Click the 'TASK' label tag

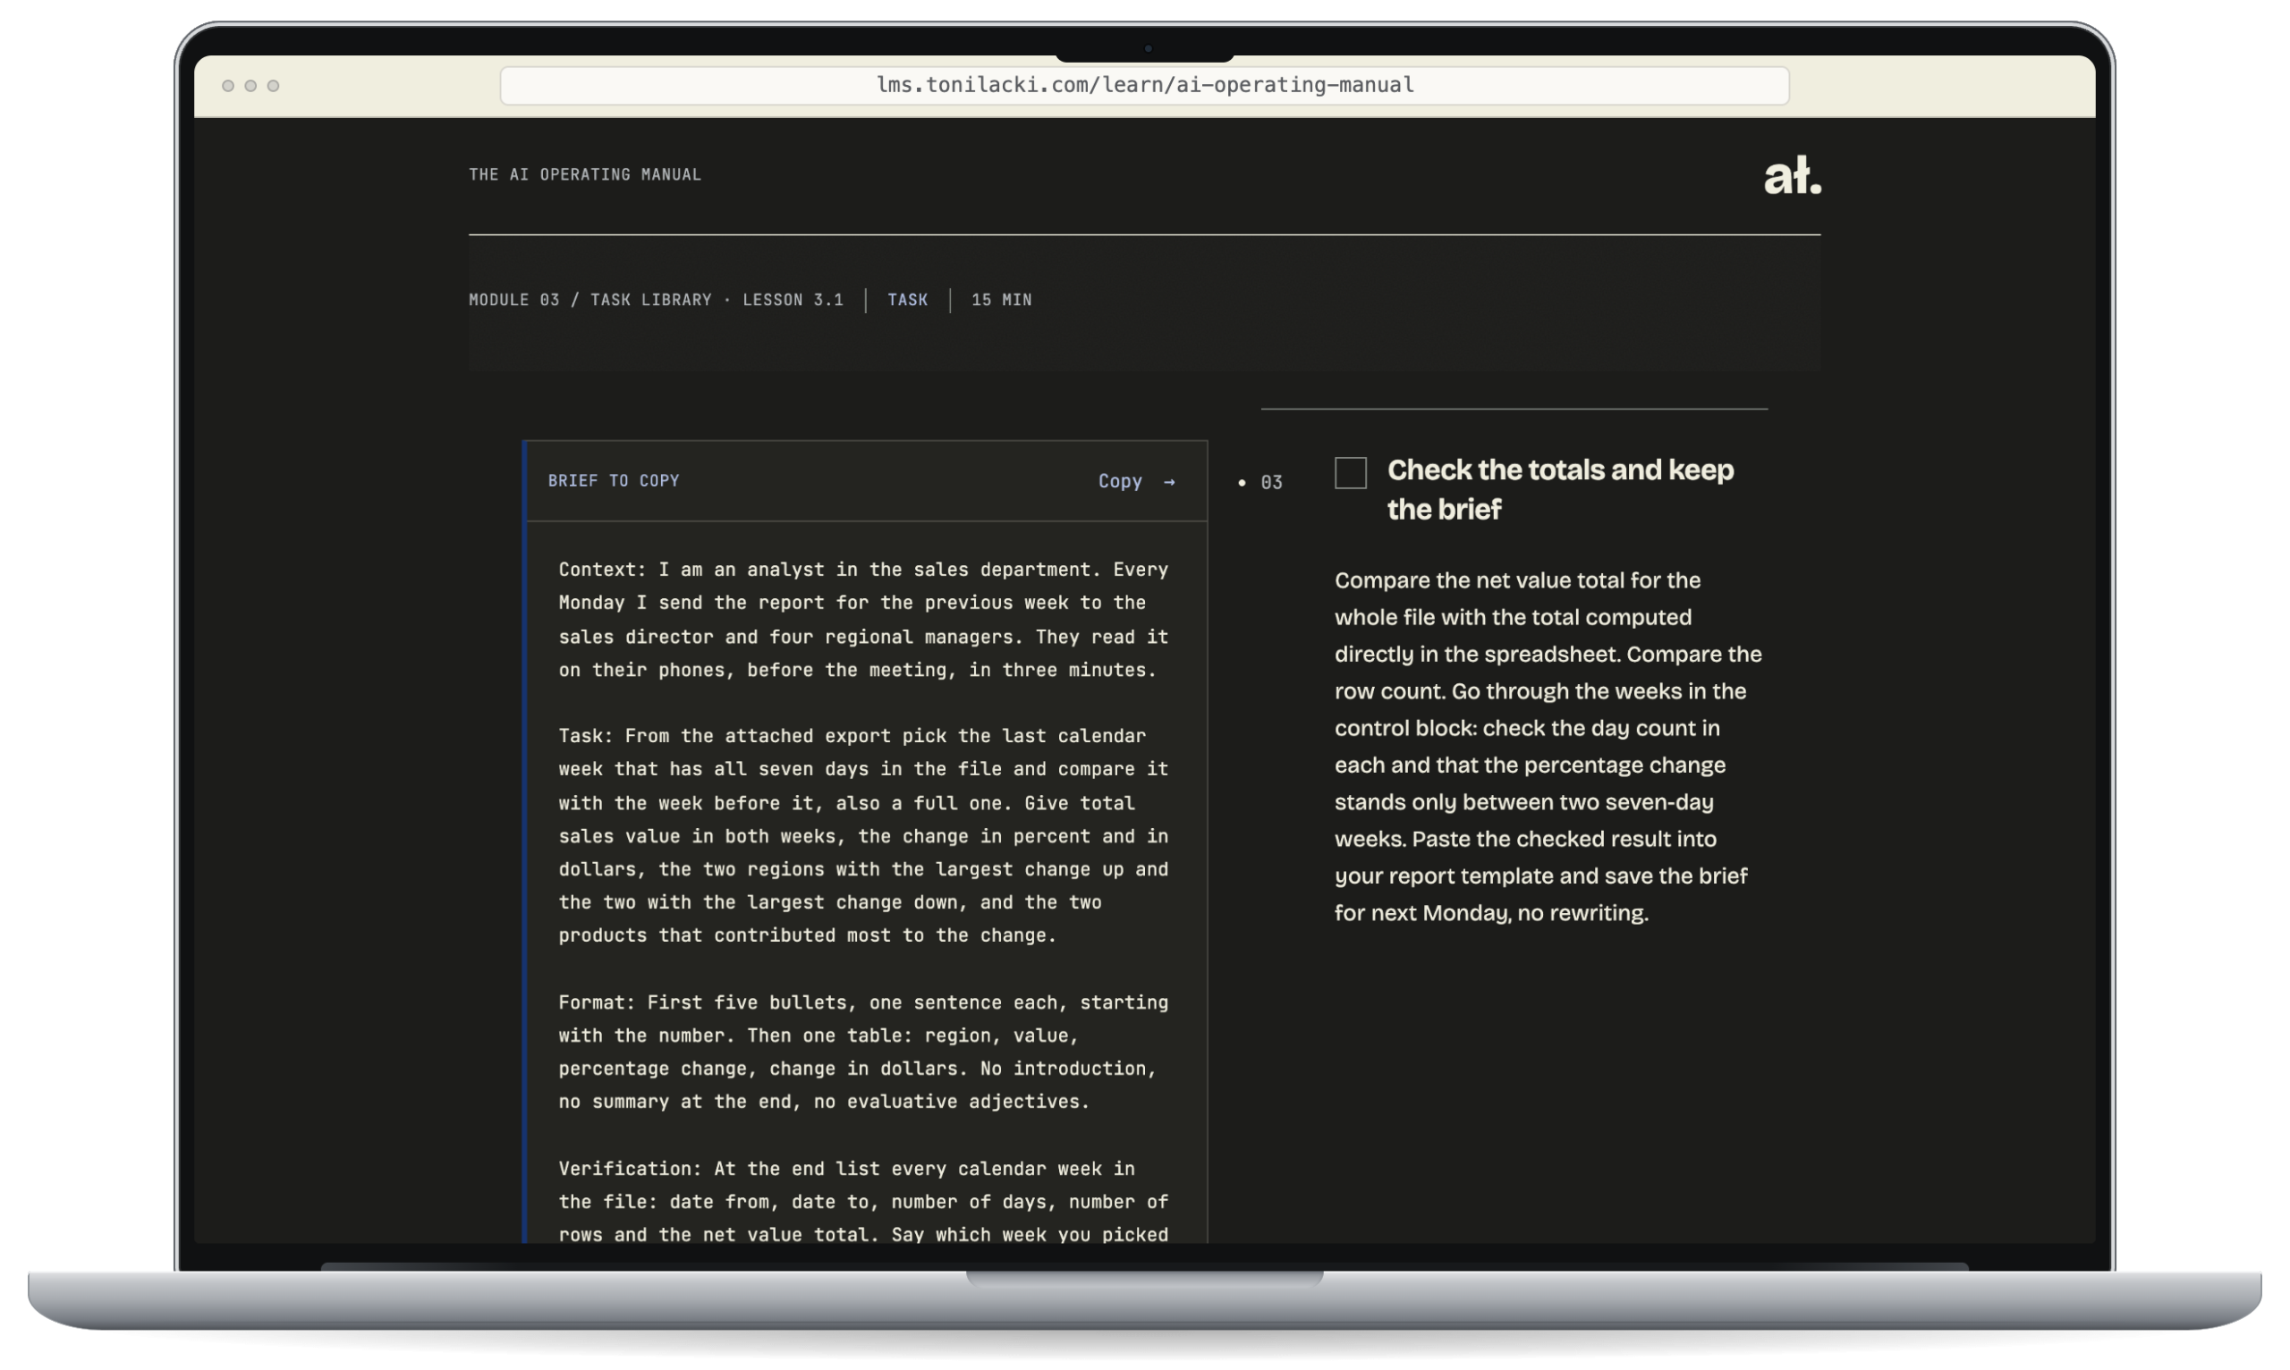[x=907, y=300]
